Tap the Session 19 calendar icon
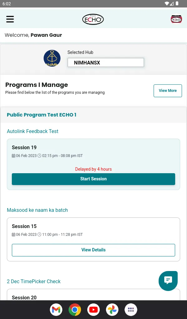Viewport: 187px width, 319px height. [14, 156]
